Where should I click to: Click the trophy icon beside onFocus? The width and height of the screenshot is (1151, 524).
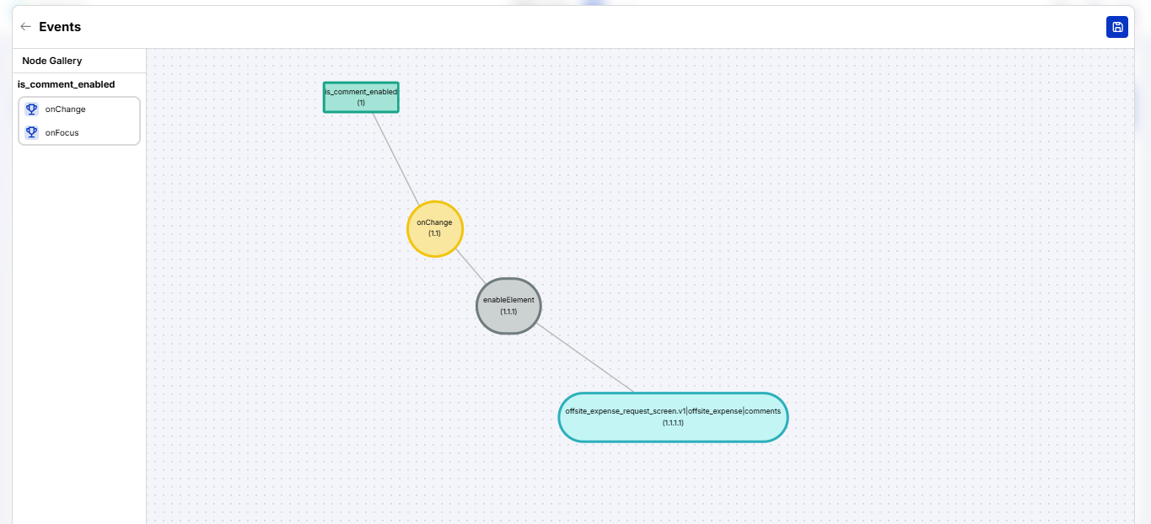[x=32, y=132]
